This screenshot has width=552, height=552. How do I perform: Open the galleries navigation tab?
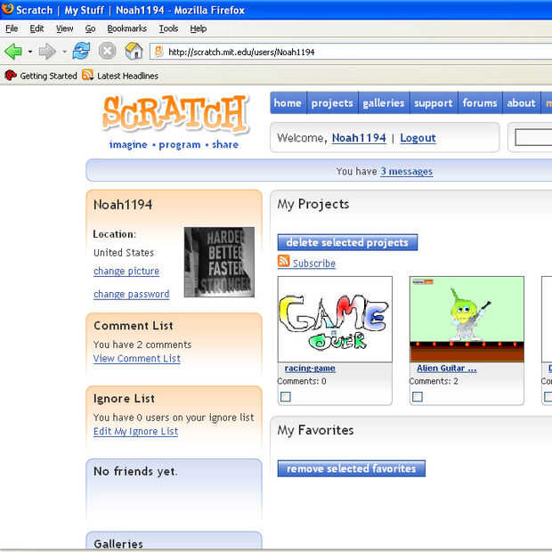click(x=384, y=102)
